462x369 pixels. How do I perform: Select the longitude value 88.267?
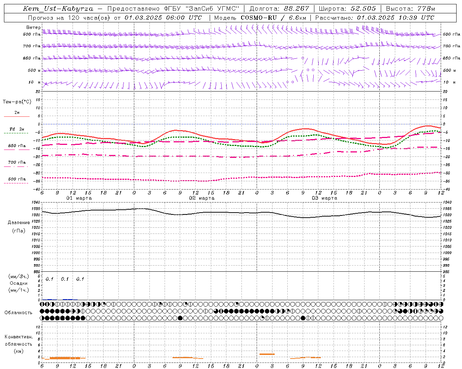pyautogui.click(x=296, y=9)
